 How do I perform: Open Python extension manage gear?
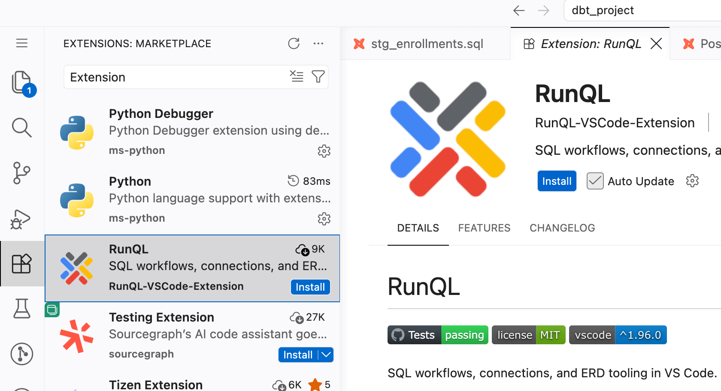click(324, 219)
